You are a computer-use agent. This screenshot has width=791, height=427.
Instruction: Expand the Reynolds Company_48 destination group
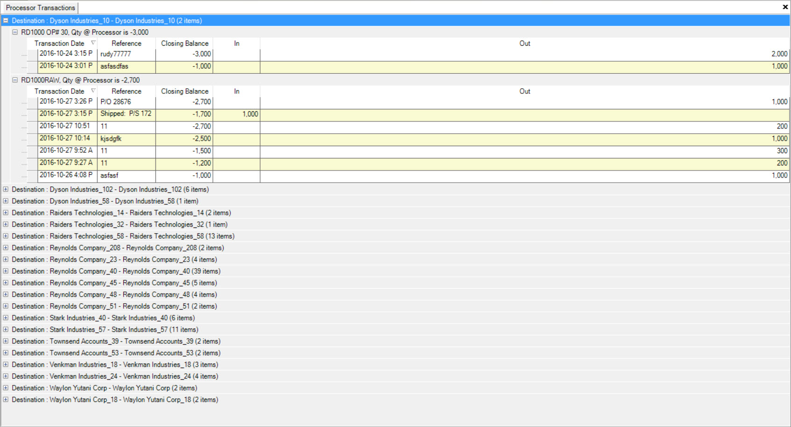tap(6, 294)
